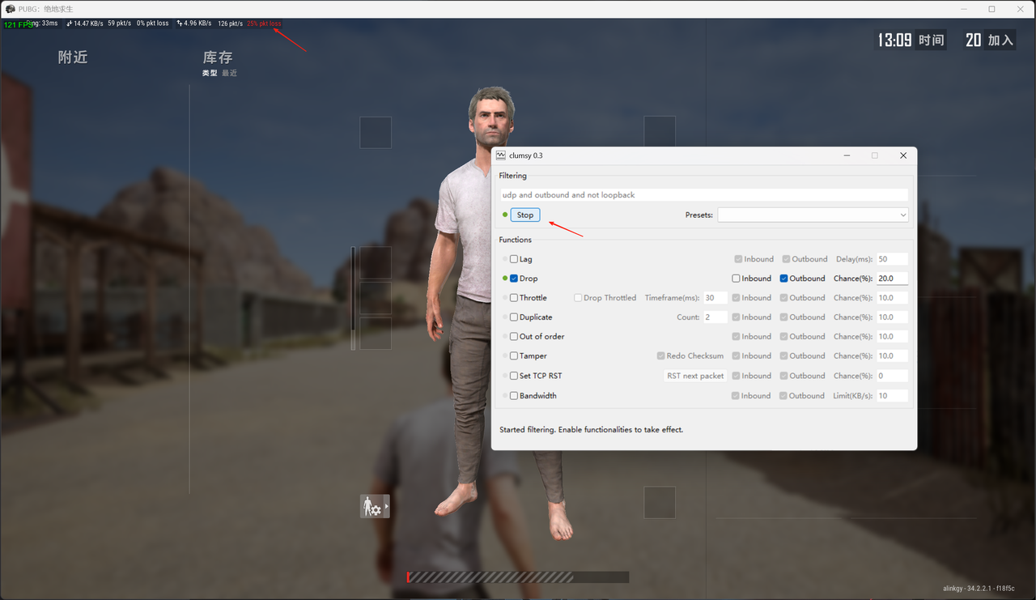Minimize the clumsy window
Viewport: 1036px width, 600px height.
pyautogui.click(x=847, y=155)
